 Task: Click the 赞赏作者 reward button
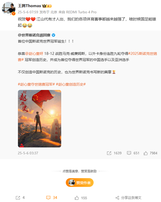click(80, 183)
